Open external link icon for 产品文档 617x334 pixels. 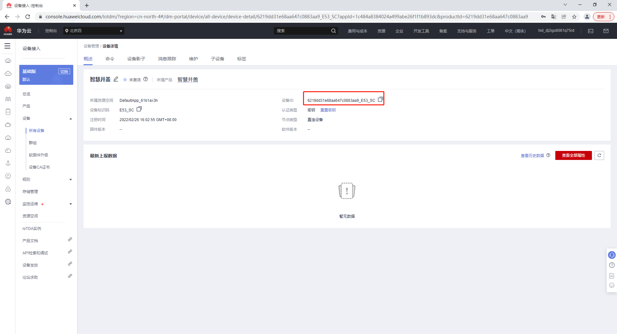70,240
